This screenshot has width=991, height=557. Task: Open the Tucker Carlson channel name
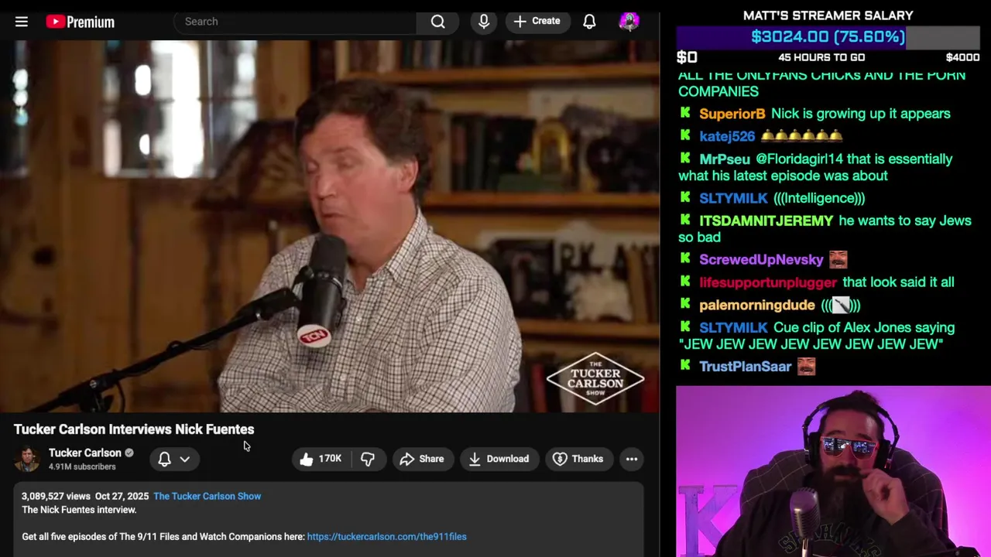(85, 453)
